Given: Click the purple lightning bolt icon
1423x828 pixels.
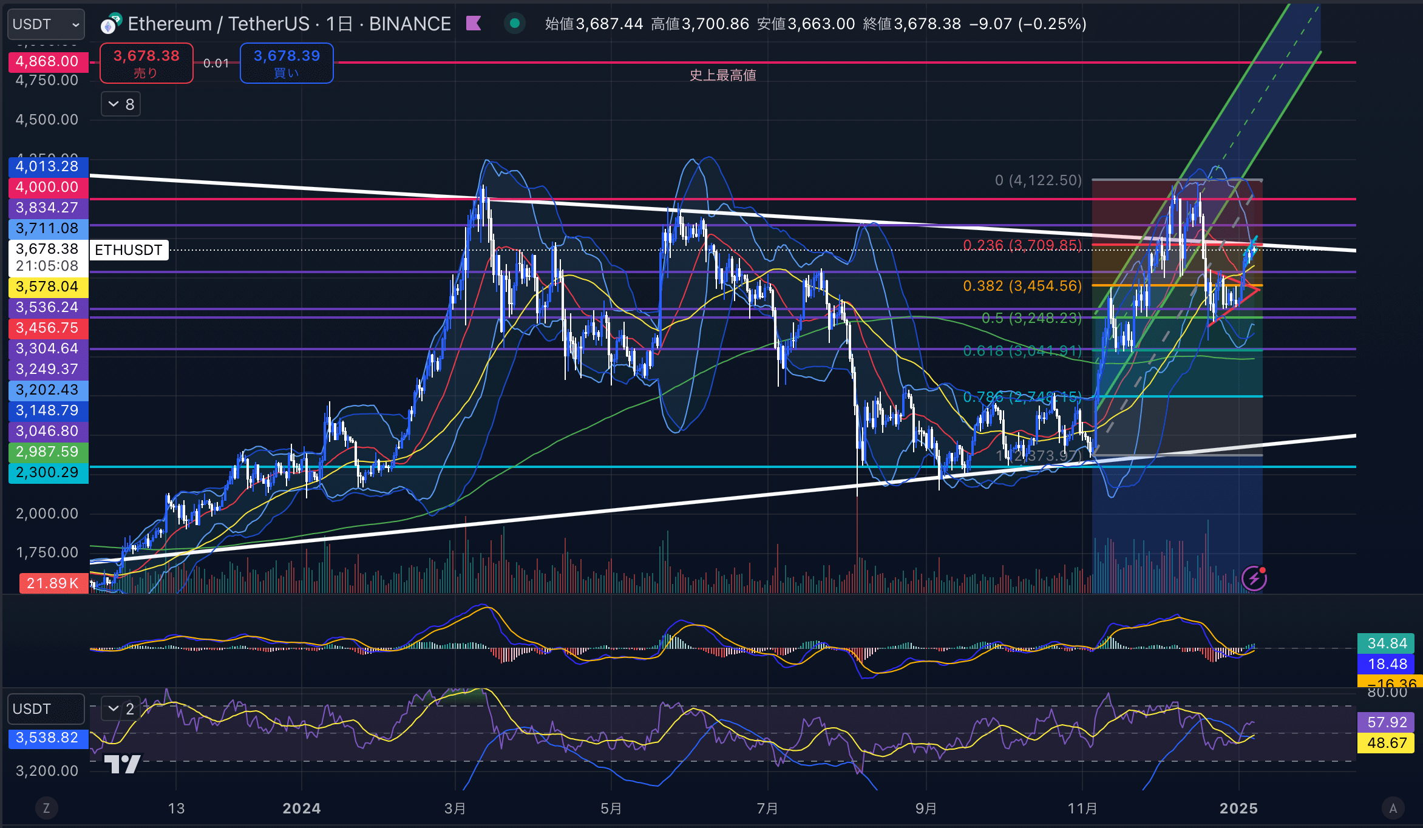Looking at the screenshot, I should (x=1254, y=579).
